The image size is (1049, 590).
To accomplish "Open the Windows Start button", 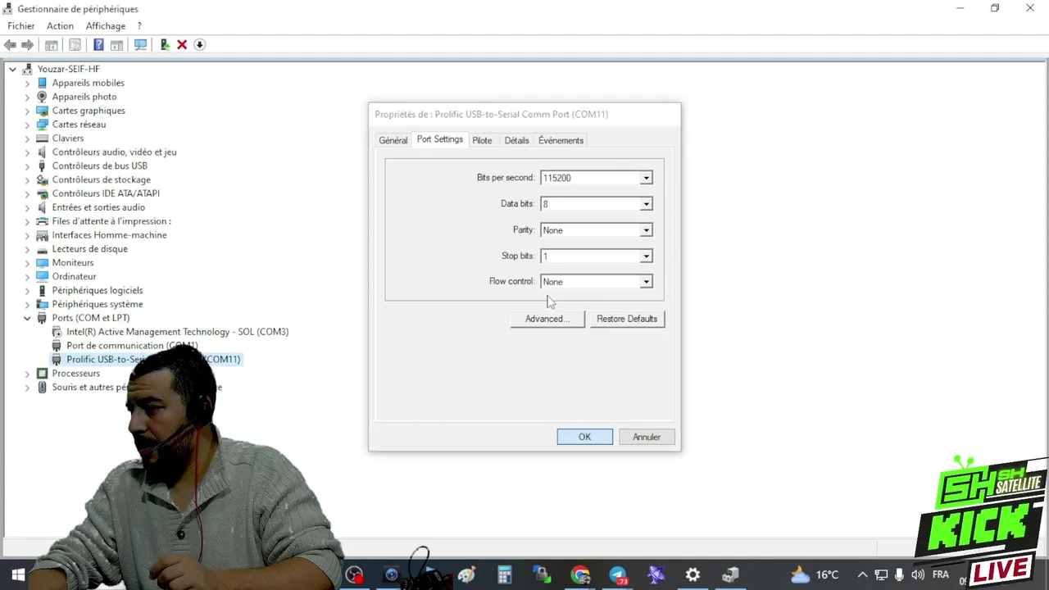I will point(18,575).
